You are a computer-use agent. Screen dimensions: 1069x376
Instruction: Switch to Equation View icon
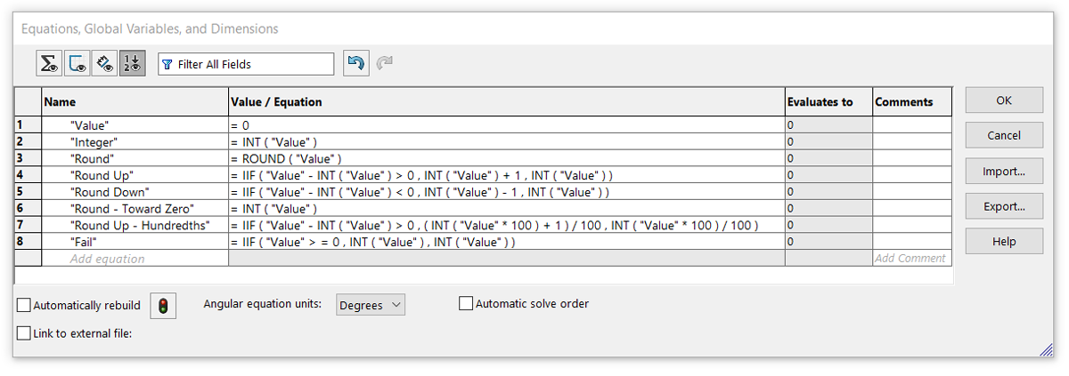click(49, 64)
